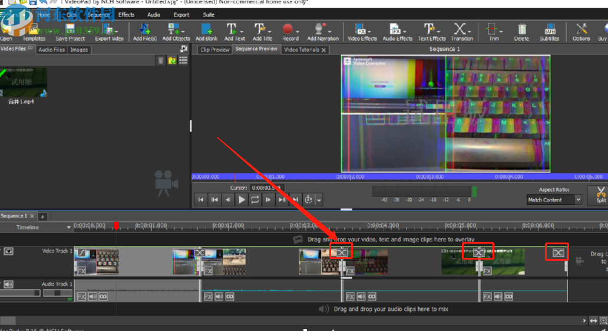The width and height of the screenshot is (608, 331).
Task: Select the 合并1.mp4 video thumbnail
Action: click(x=24, y=82)
